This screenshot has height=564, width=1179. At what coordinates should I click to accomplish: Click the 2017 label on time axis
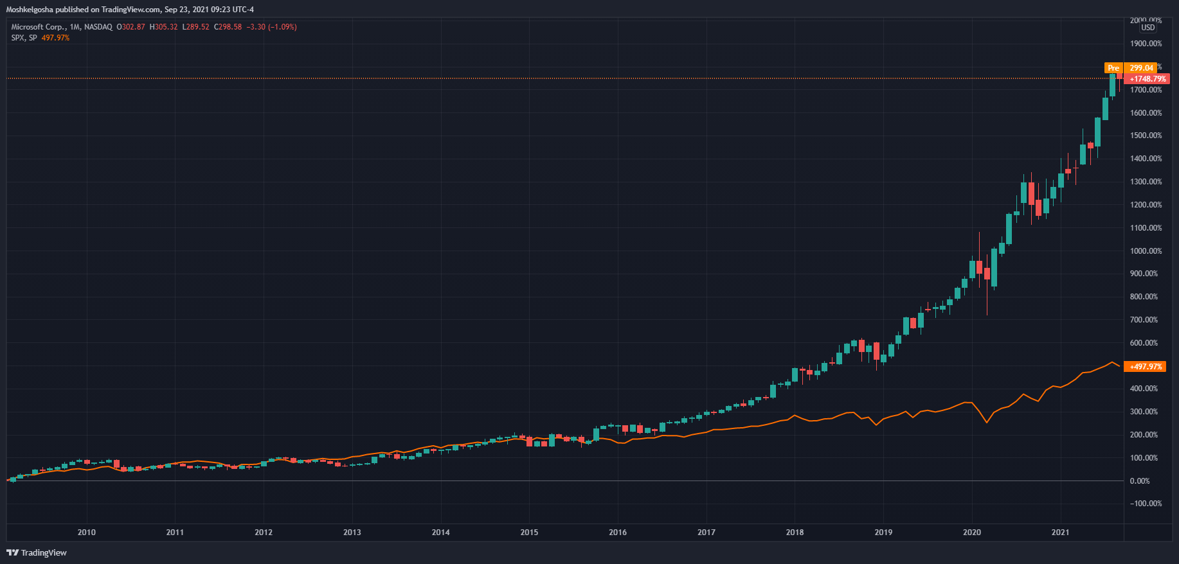[706, 533]
